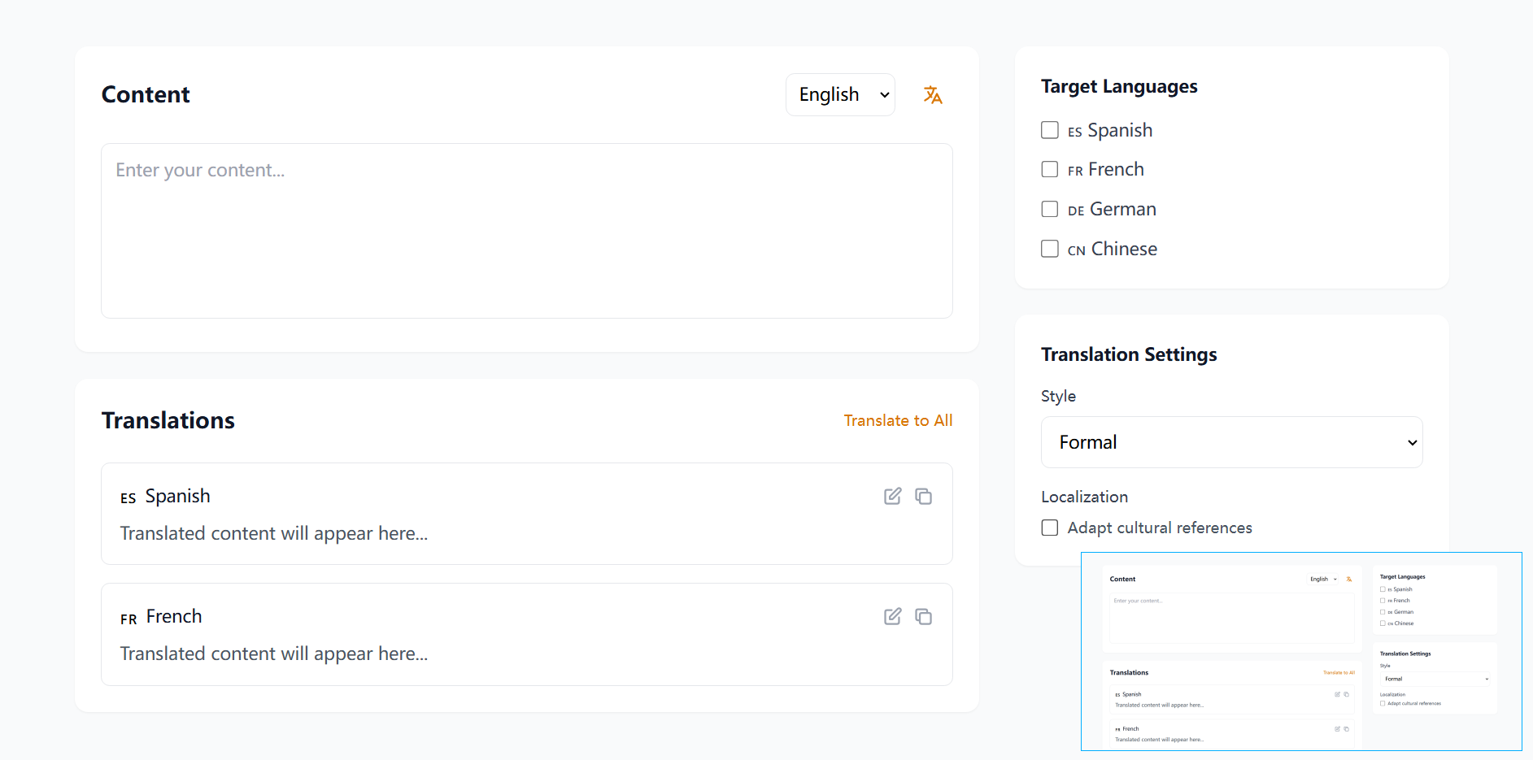The image size is (1533, 760).
Task: Open the Formal style dropdown
Action: pos(1231,442)
